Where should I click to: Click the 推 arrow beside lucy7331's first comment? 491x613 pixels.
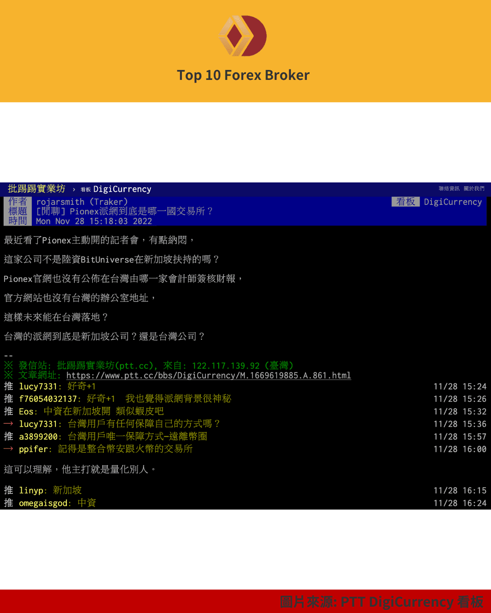pyautogui.click(x=8, y=386)
